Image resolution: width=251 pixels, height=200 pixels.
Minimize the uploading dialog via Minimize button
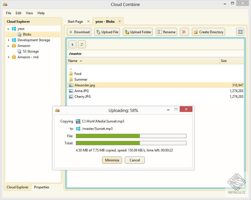[x=112, y=160]
